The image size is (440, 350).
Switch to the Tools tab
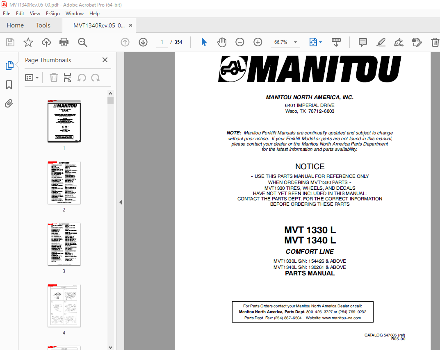[43, 25]
